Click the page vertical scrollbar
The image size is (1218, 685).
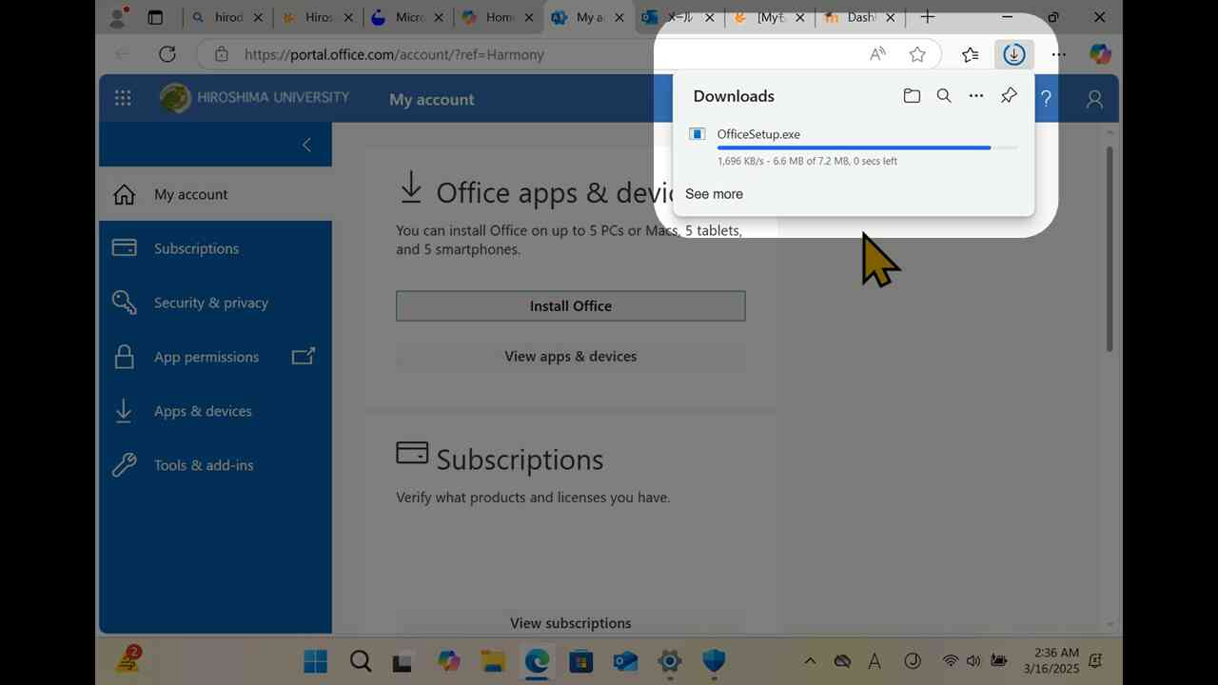[x=1110, y=249]
